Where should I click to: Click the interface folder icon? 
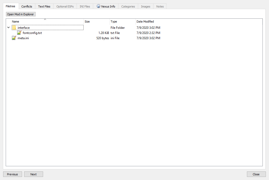point(14,28)
